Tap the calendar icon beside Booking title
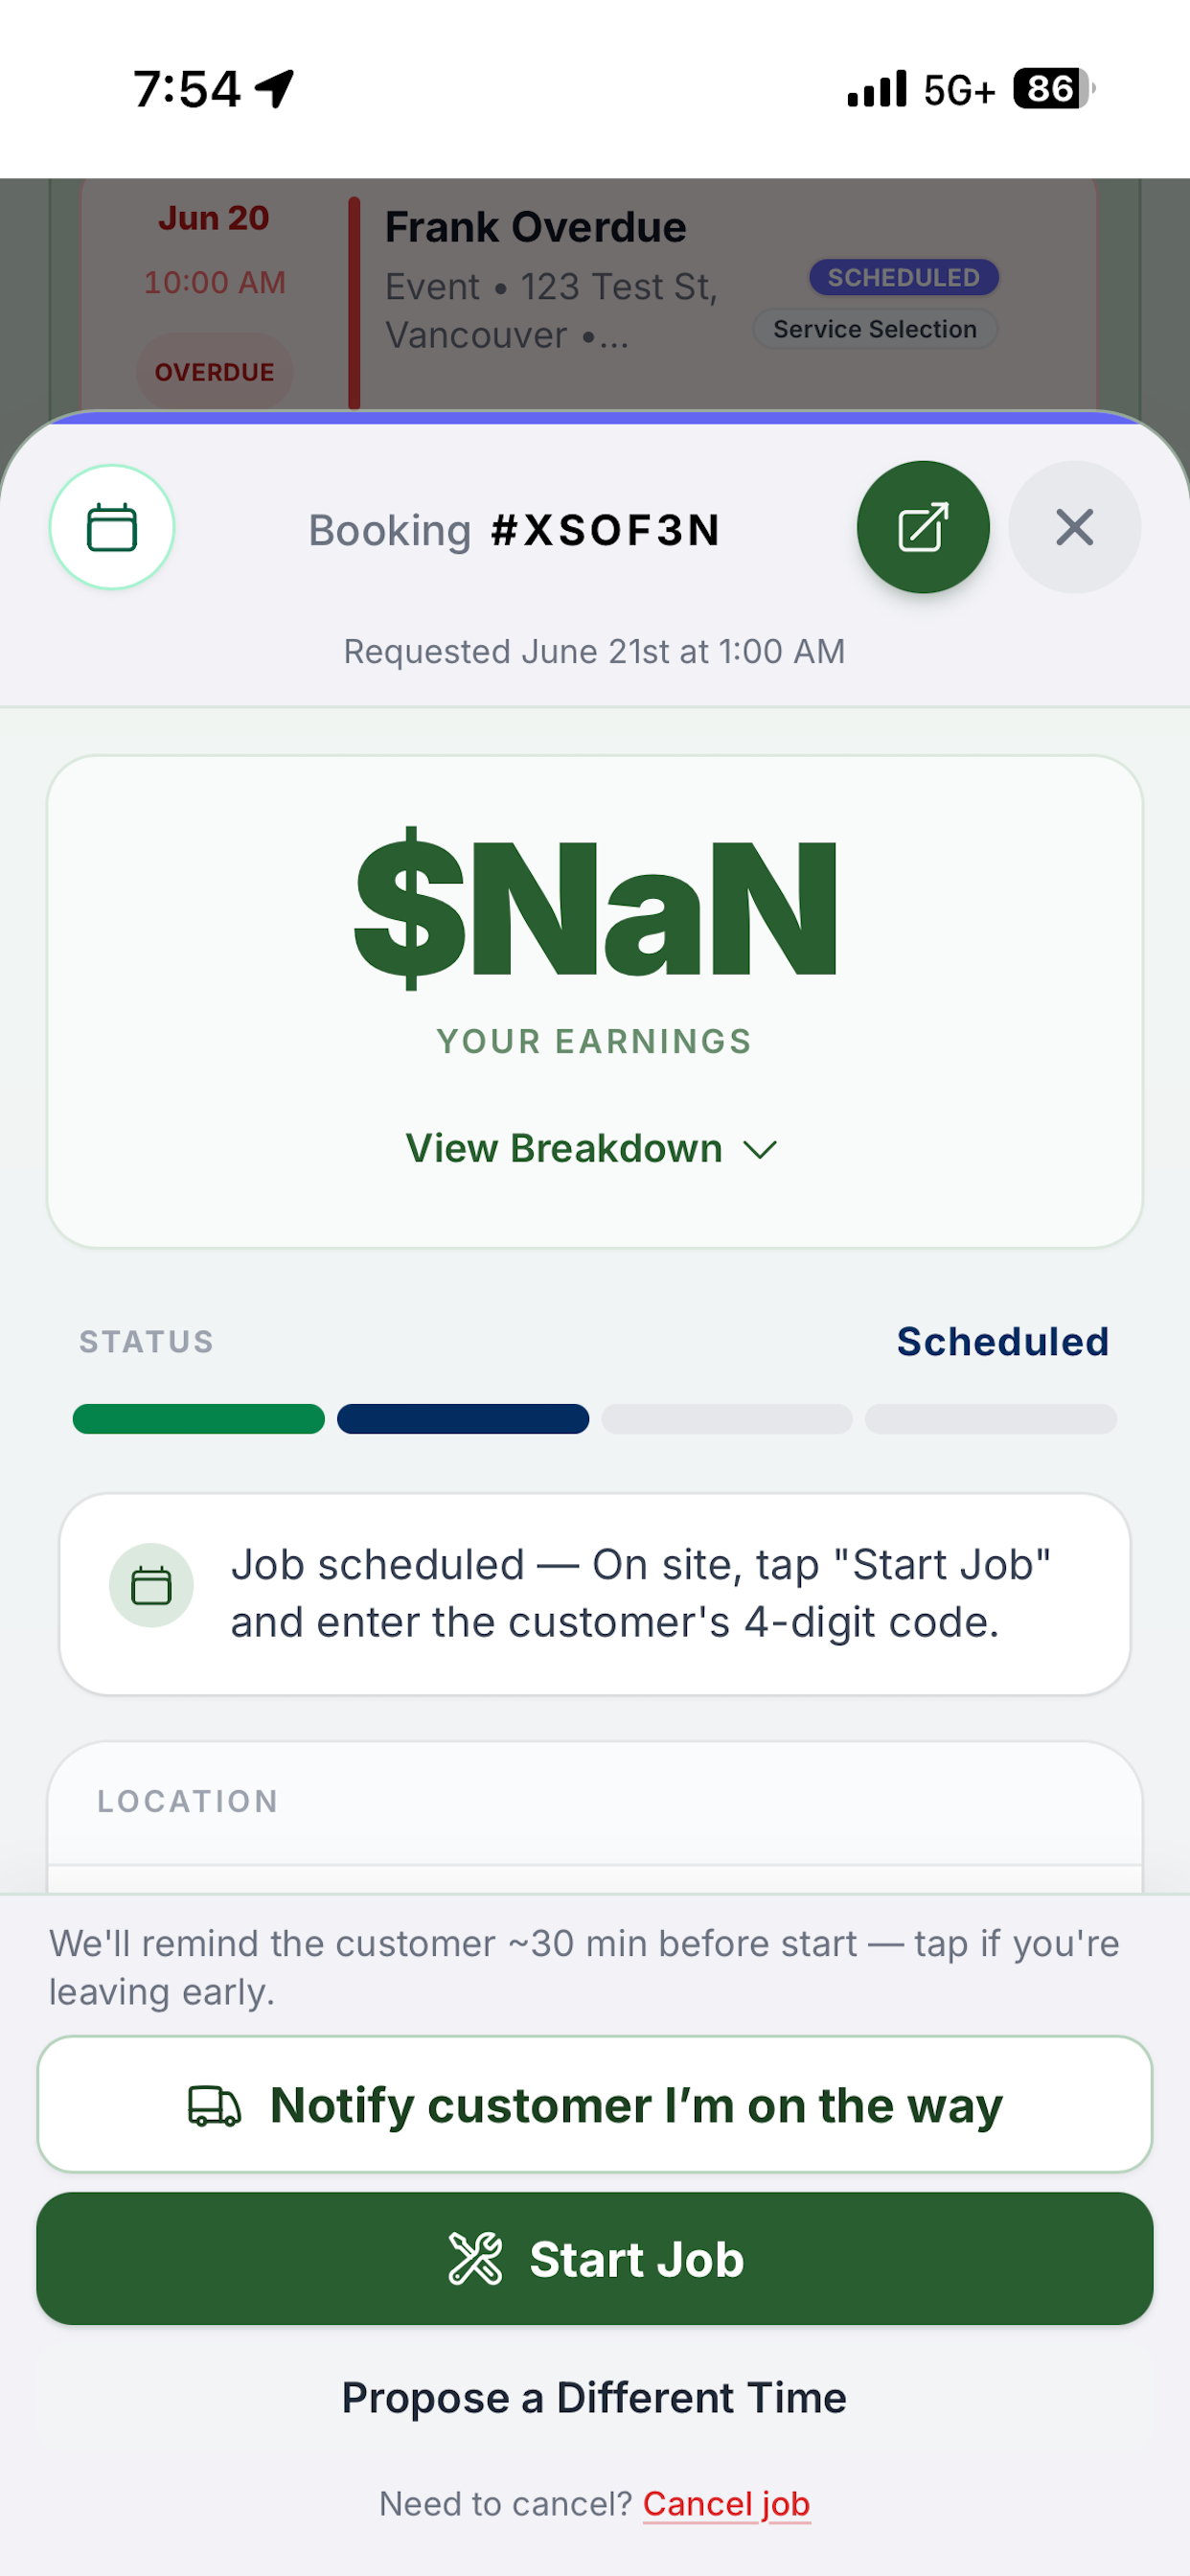 (112, 527)
